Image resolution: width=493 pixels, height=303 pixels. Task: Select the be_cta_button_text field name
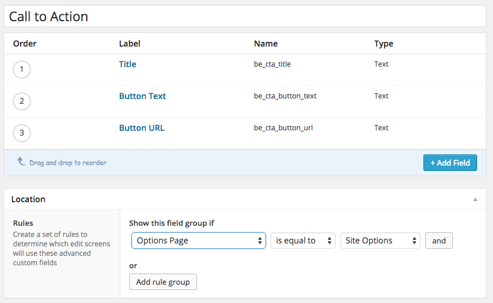[x=285, y=96]
